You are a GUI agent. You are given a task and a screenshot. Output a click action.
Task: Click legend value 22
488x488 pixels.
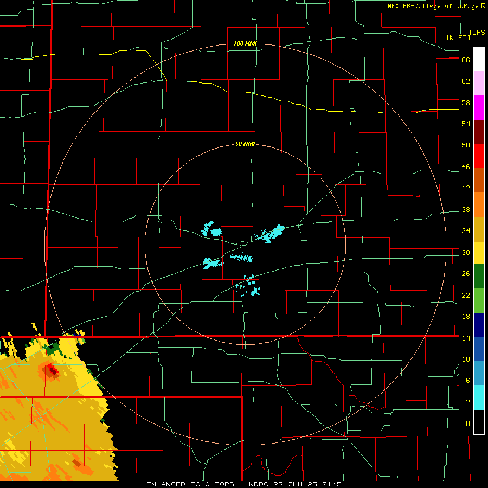466,296
